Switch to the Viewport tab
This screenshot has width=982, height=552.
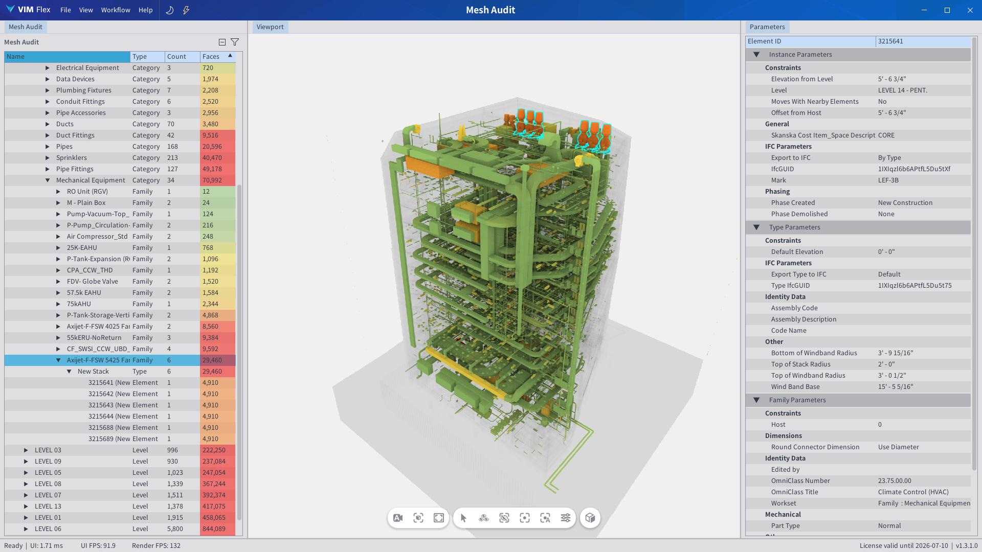tap(270, 27)
